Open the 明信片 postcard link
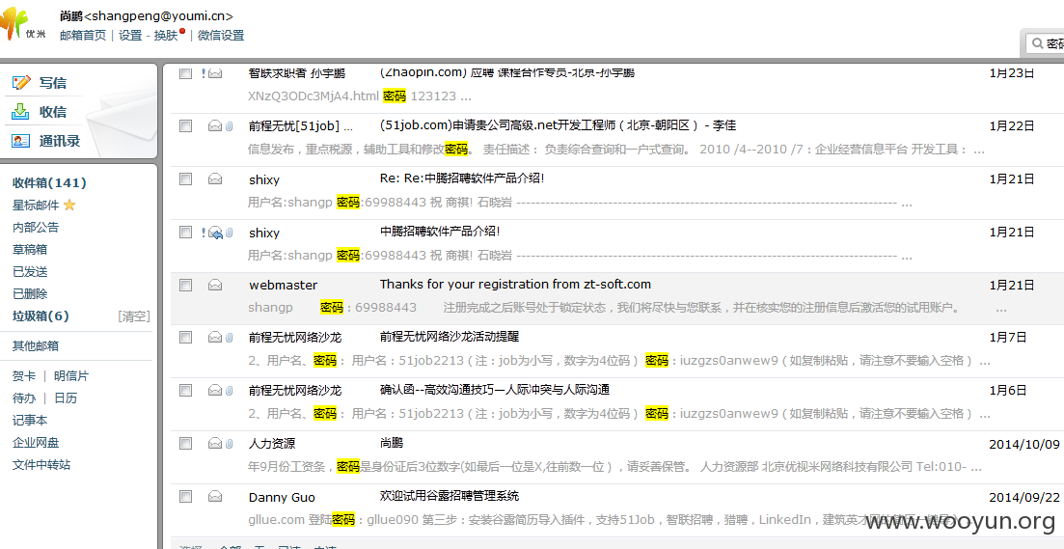Image resolution: width=1064 pixels, height=549 pixels. (x=71, y=376)
